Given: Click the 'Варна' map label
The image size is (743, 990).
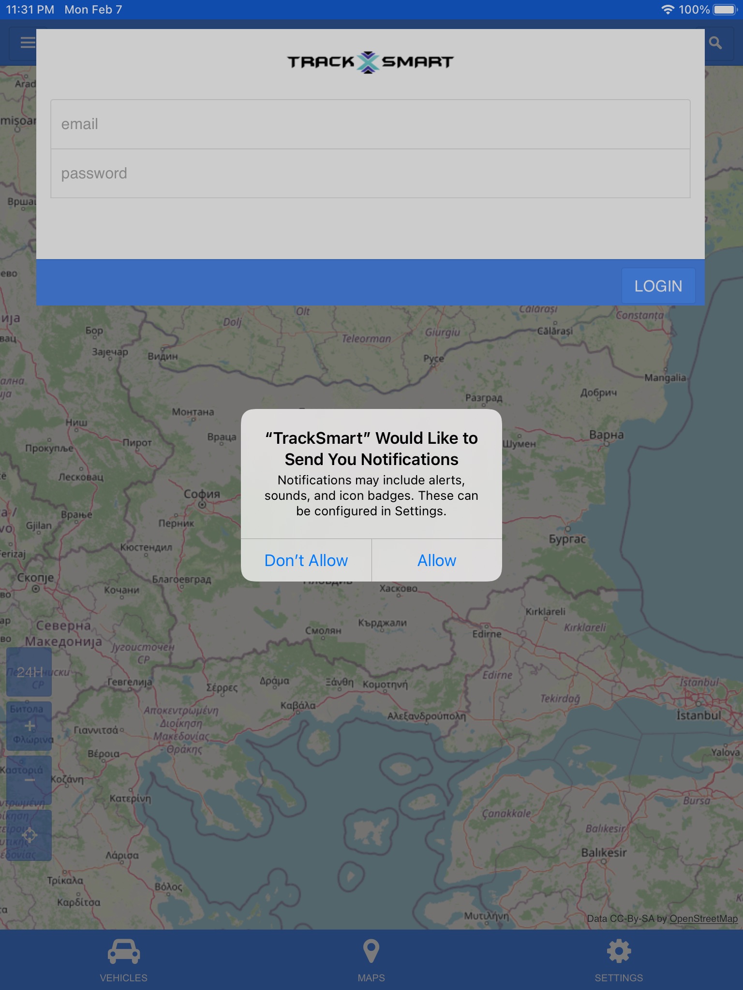Looking at the screenshot, I should [x=606, y=435].
